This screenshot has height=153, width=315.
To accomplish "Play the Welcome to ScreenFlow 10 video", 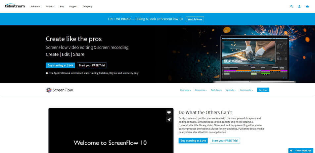I will (111, 130).
